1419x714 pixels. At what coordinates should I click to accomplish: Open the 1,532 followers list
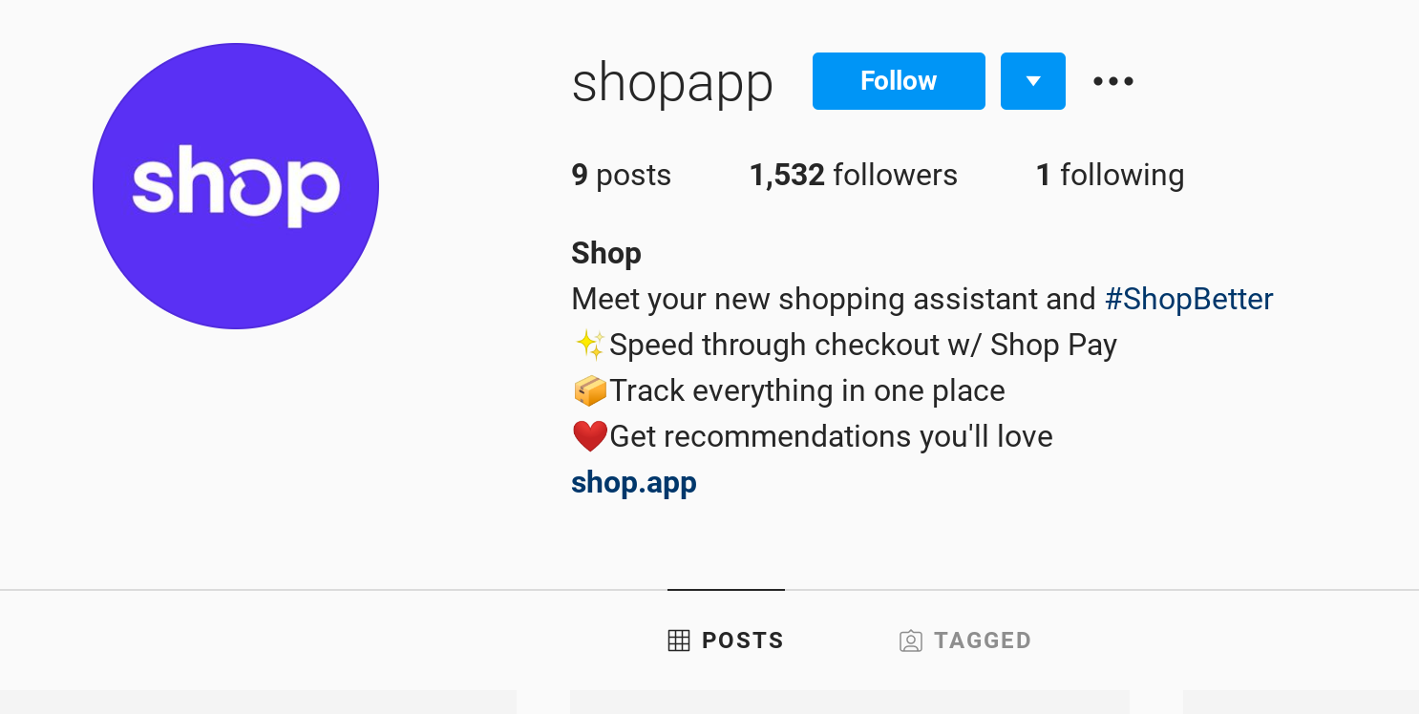coord(854,175)
